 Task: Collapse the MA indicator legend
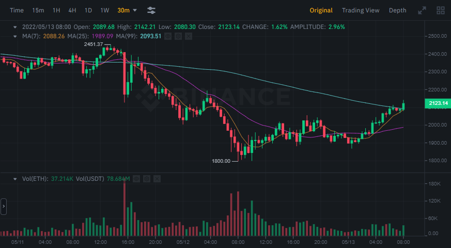tap(15, 36)
